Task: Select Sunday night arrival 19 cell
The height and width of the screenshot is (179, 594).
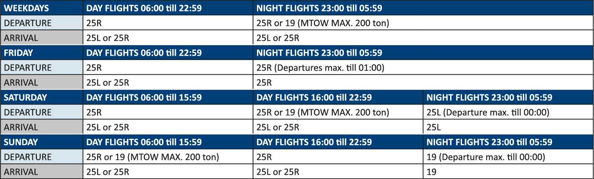Action: [x=508, y=172]
